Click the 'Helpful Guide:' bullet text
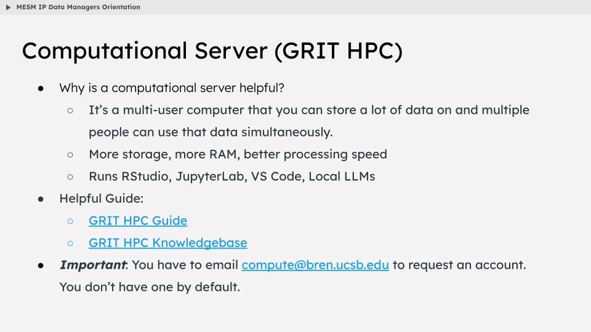Image resolution: width=591 pixels, height=332 pixels. pos(102,199)
